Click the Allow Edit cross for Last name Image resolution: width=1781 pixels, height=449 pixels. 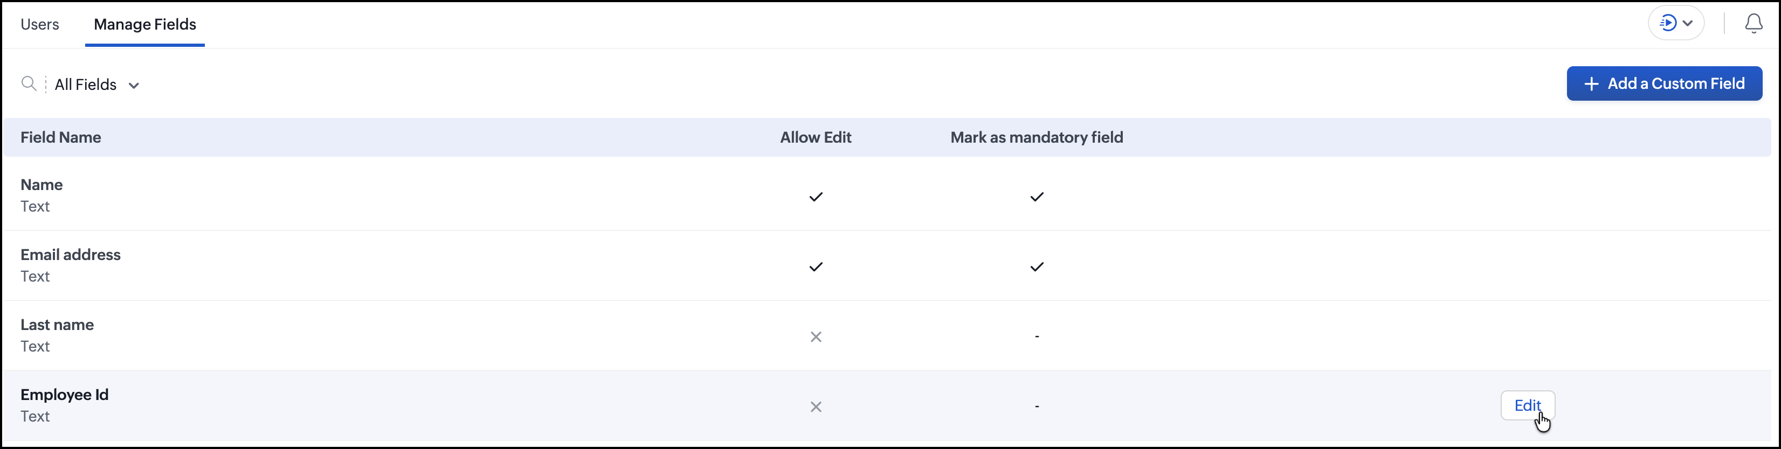[x=816, y=336]
